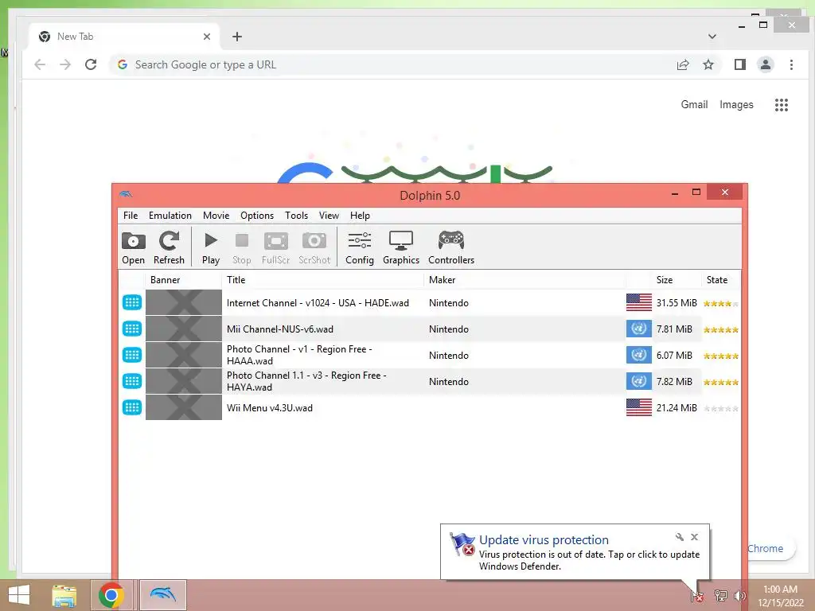Select Photo Channel 1.1 - v3 HAYA.wad entry
815x611 pixels.
pos(306,381)
